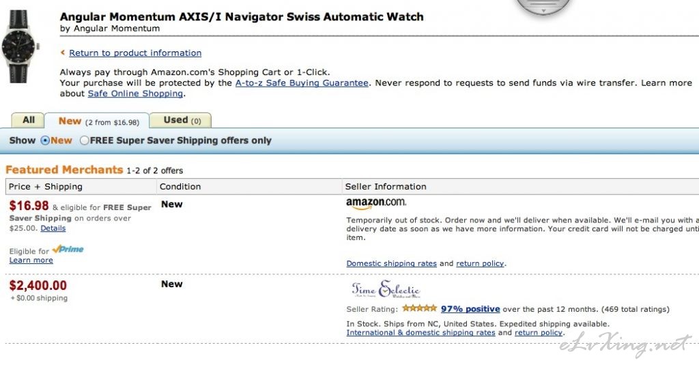Click the Prime logo badge
Image resolution: width=699 pixels, height=367 pixels.
coord(68,250)
